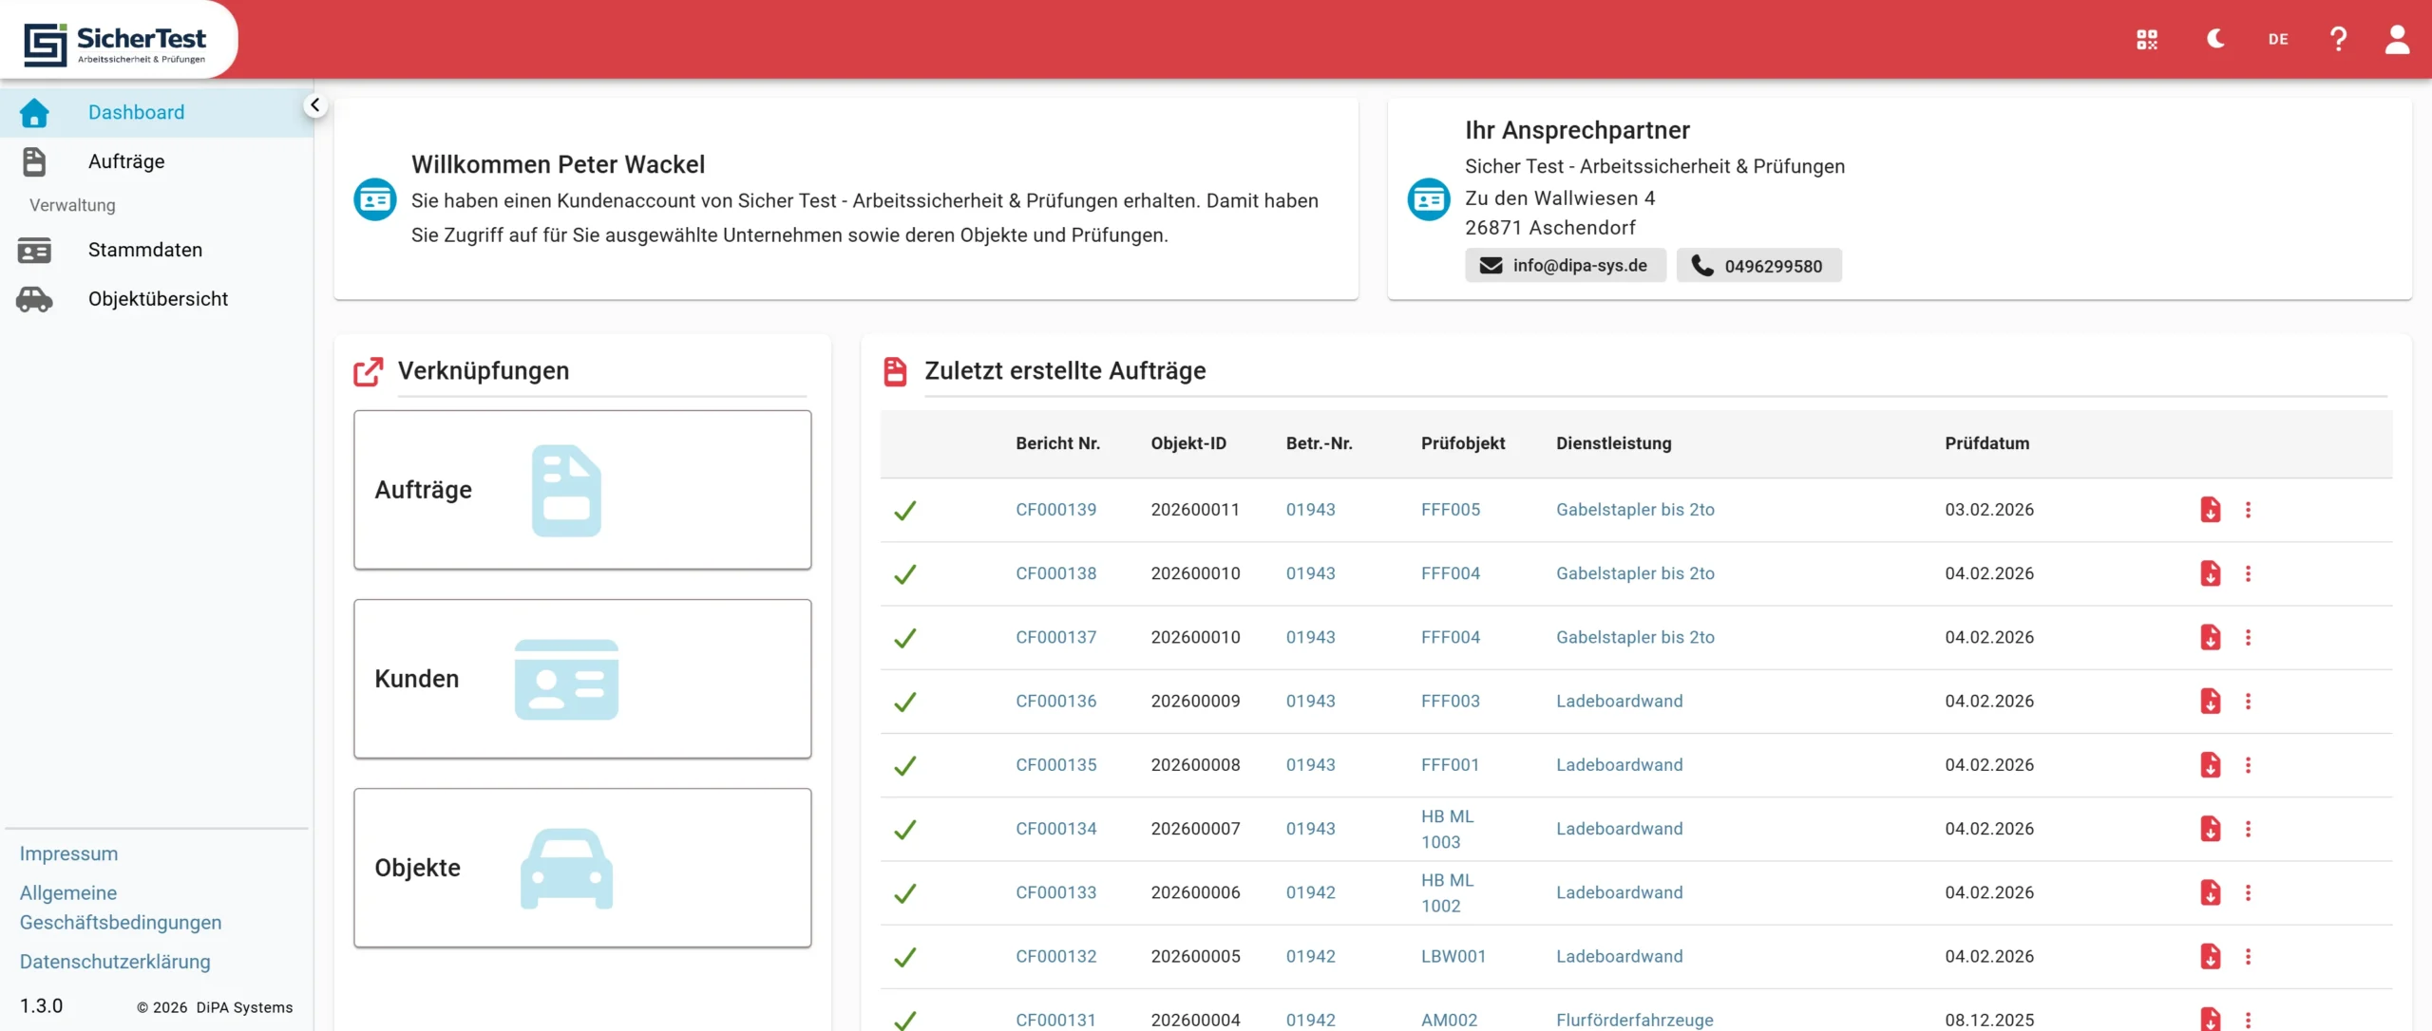Open the QR code scanner icon

click(x=2147, y=39)
